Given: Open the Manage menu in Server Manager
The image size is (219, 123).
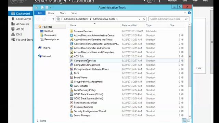Looking at the screenshot, I should 172,1.
